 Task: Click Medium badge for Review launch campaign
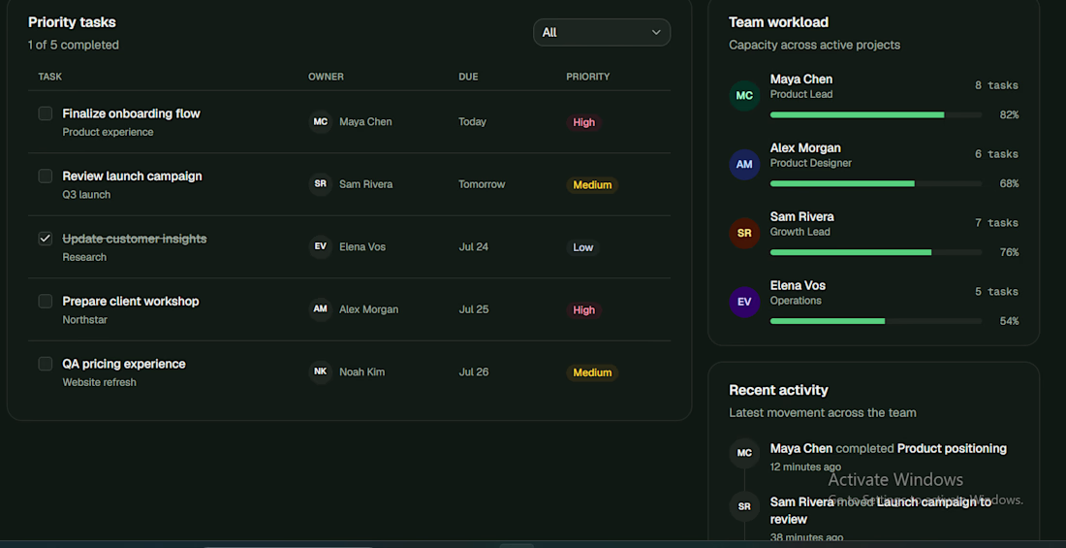tap(592, 185)
